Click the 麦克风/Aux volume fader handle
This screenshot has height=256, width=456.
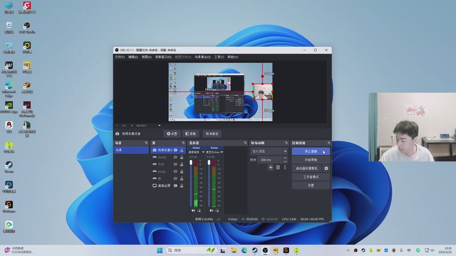209,163
